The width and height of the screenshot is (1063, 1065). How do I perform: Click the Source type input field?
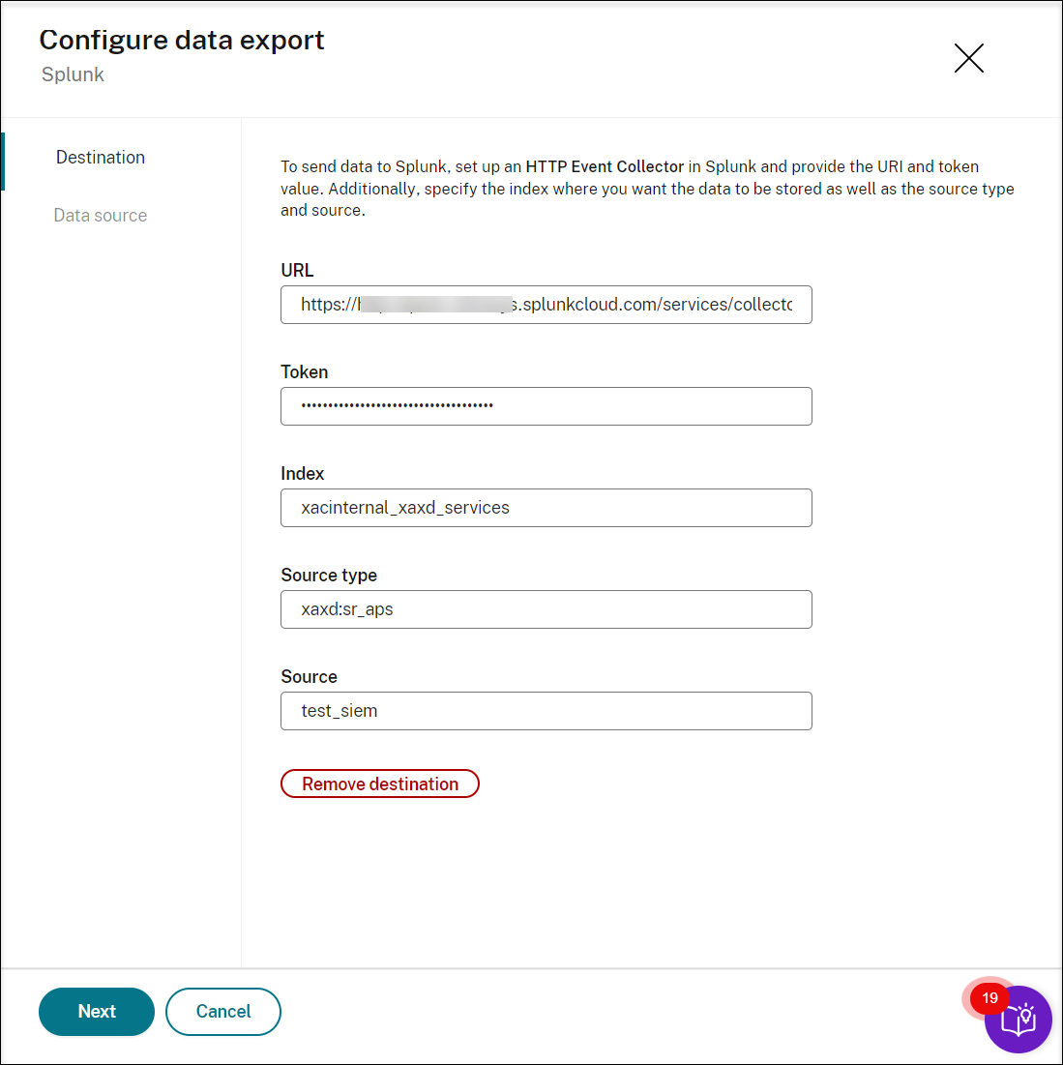click(x=546, y=609)
